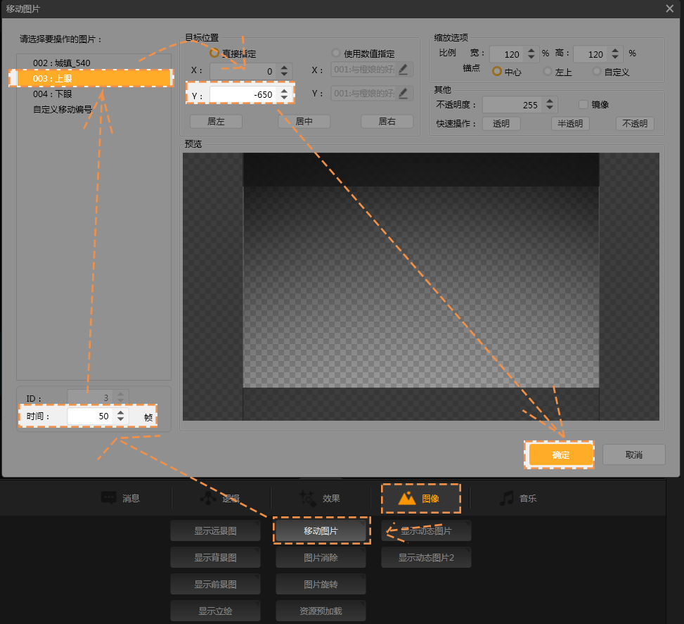This screenshot has width=684, height=624.
Task: Click the 时间 frame stepper arrows
Action: 120,416
